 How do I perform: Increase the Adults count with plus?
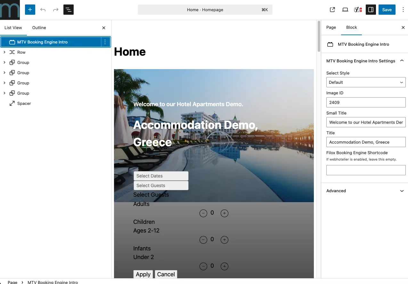tap(224, 213)
